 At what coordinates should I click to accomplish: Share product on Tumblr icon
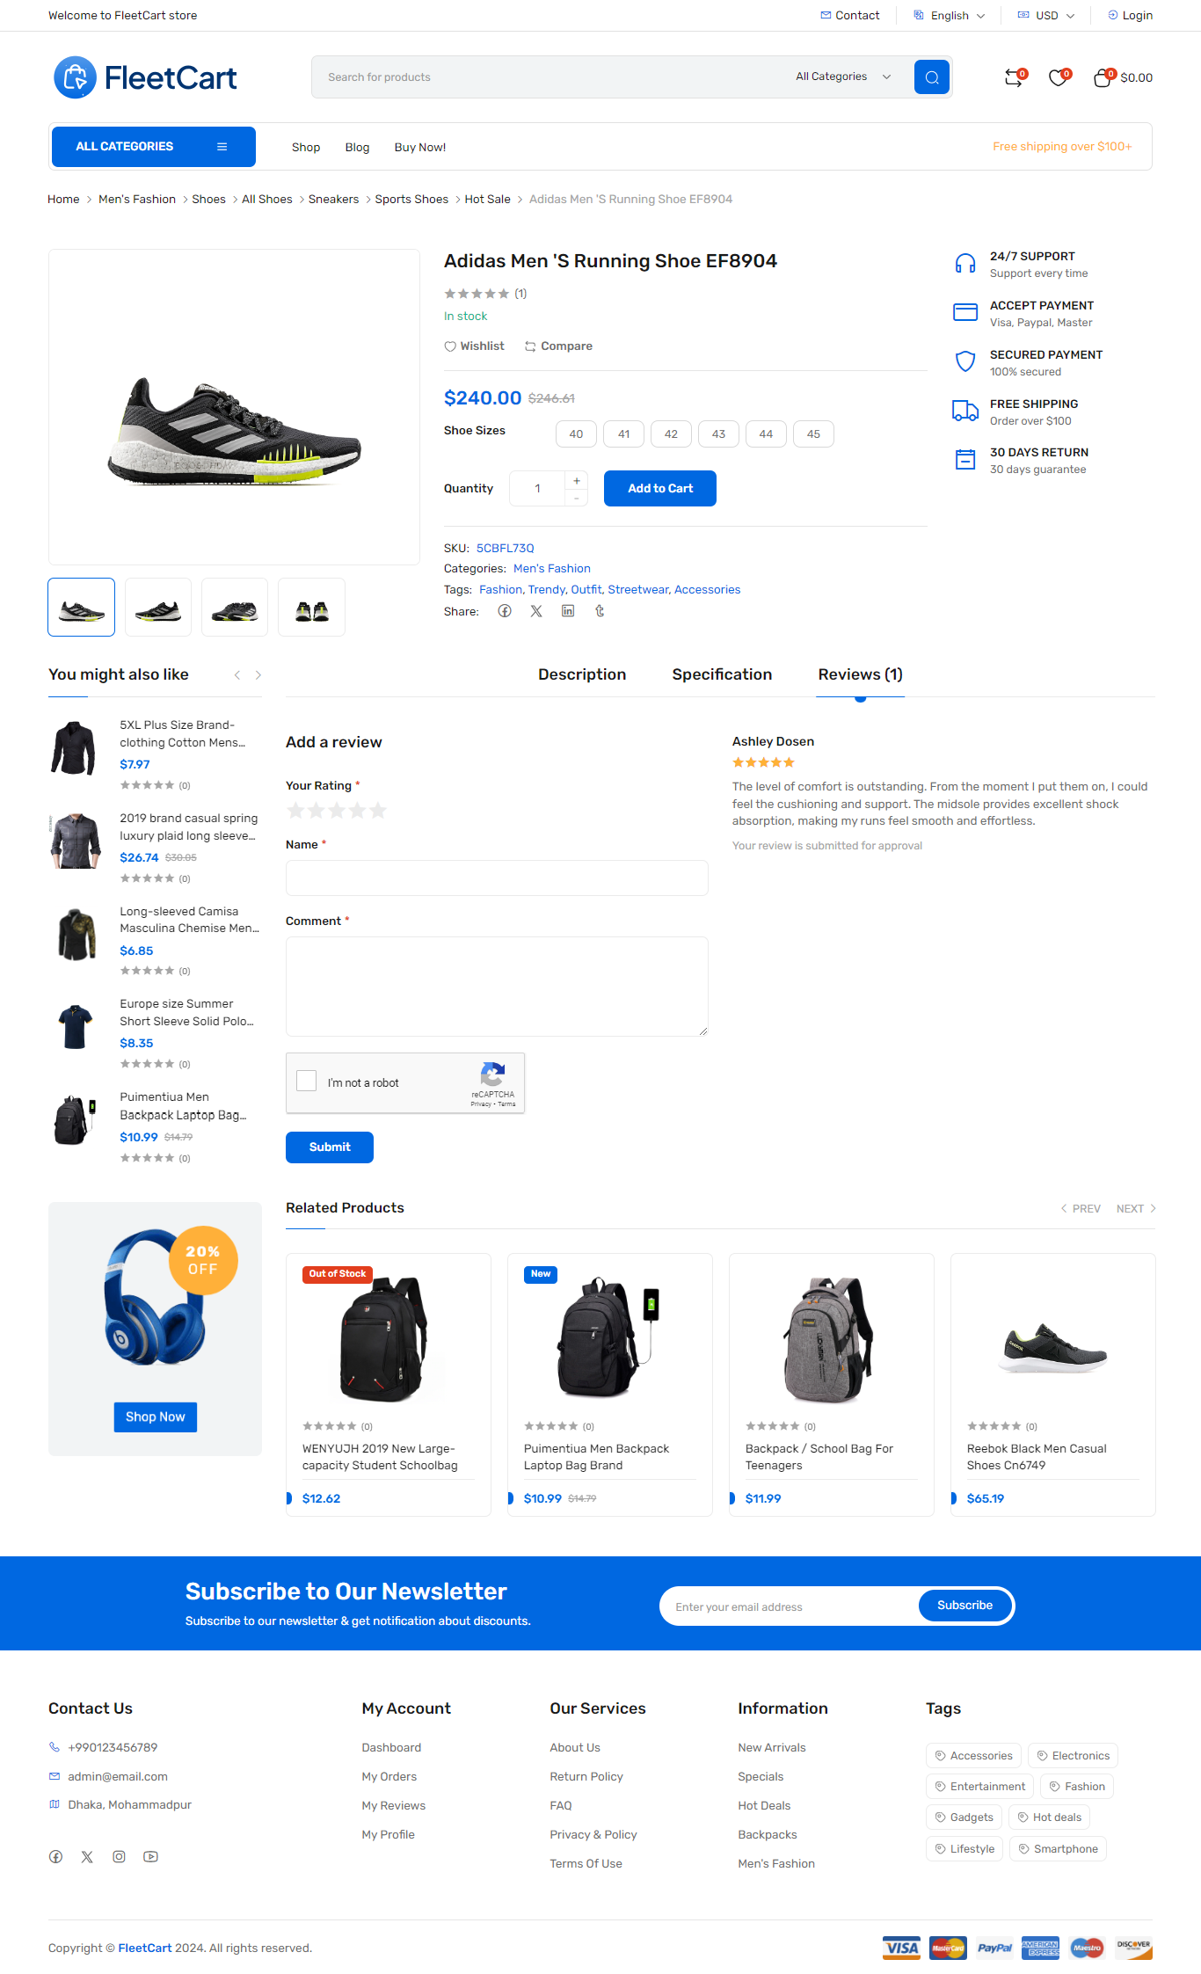coord(600,611)
